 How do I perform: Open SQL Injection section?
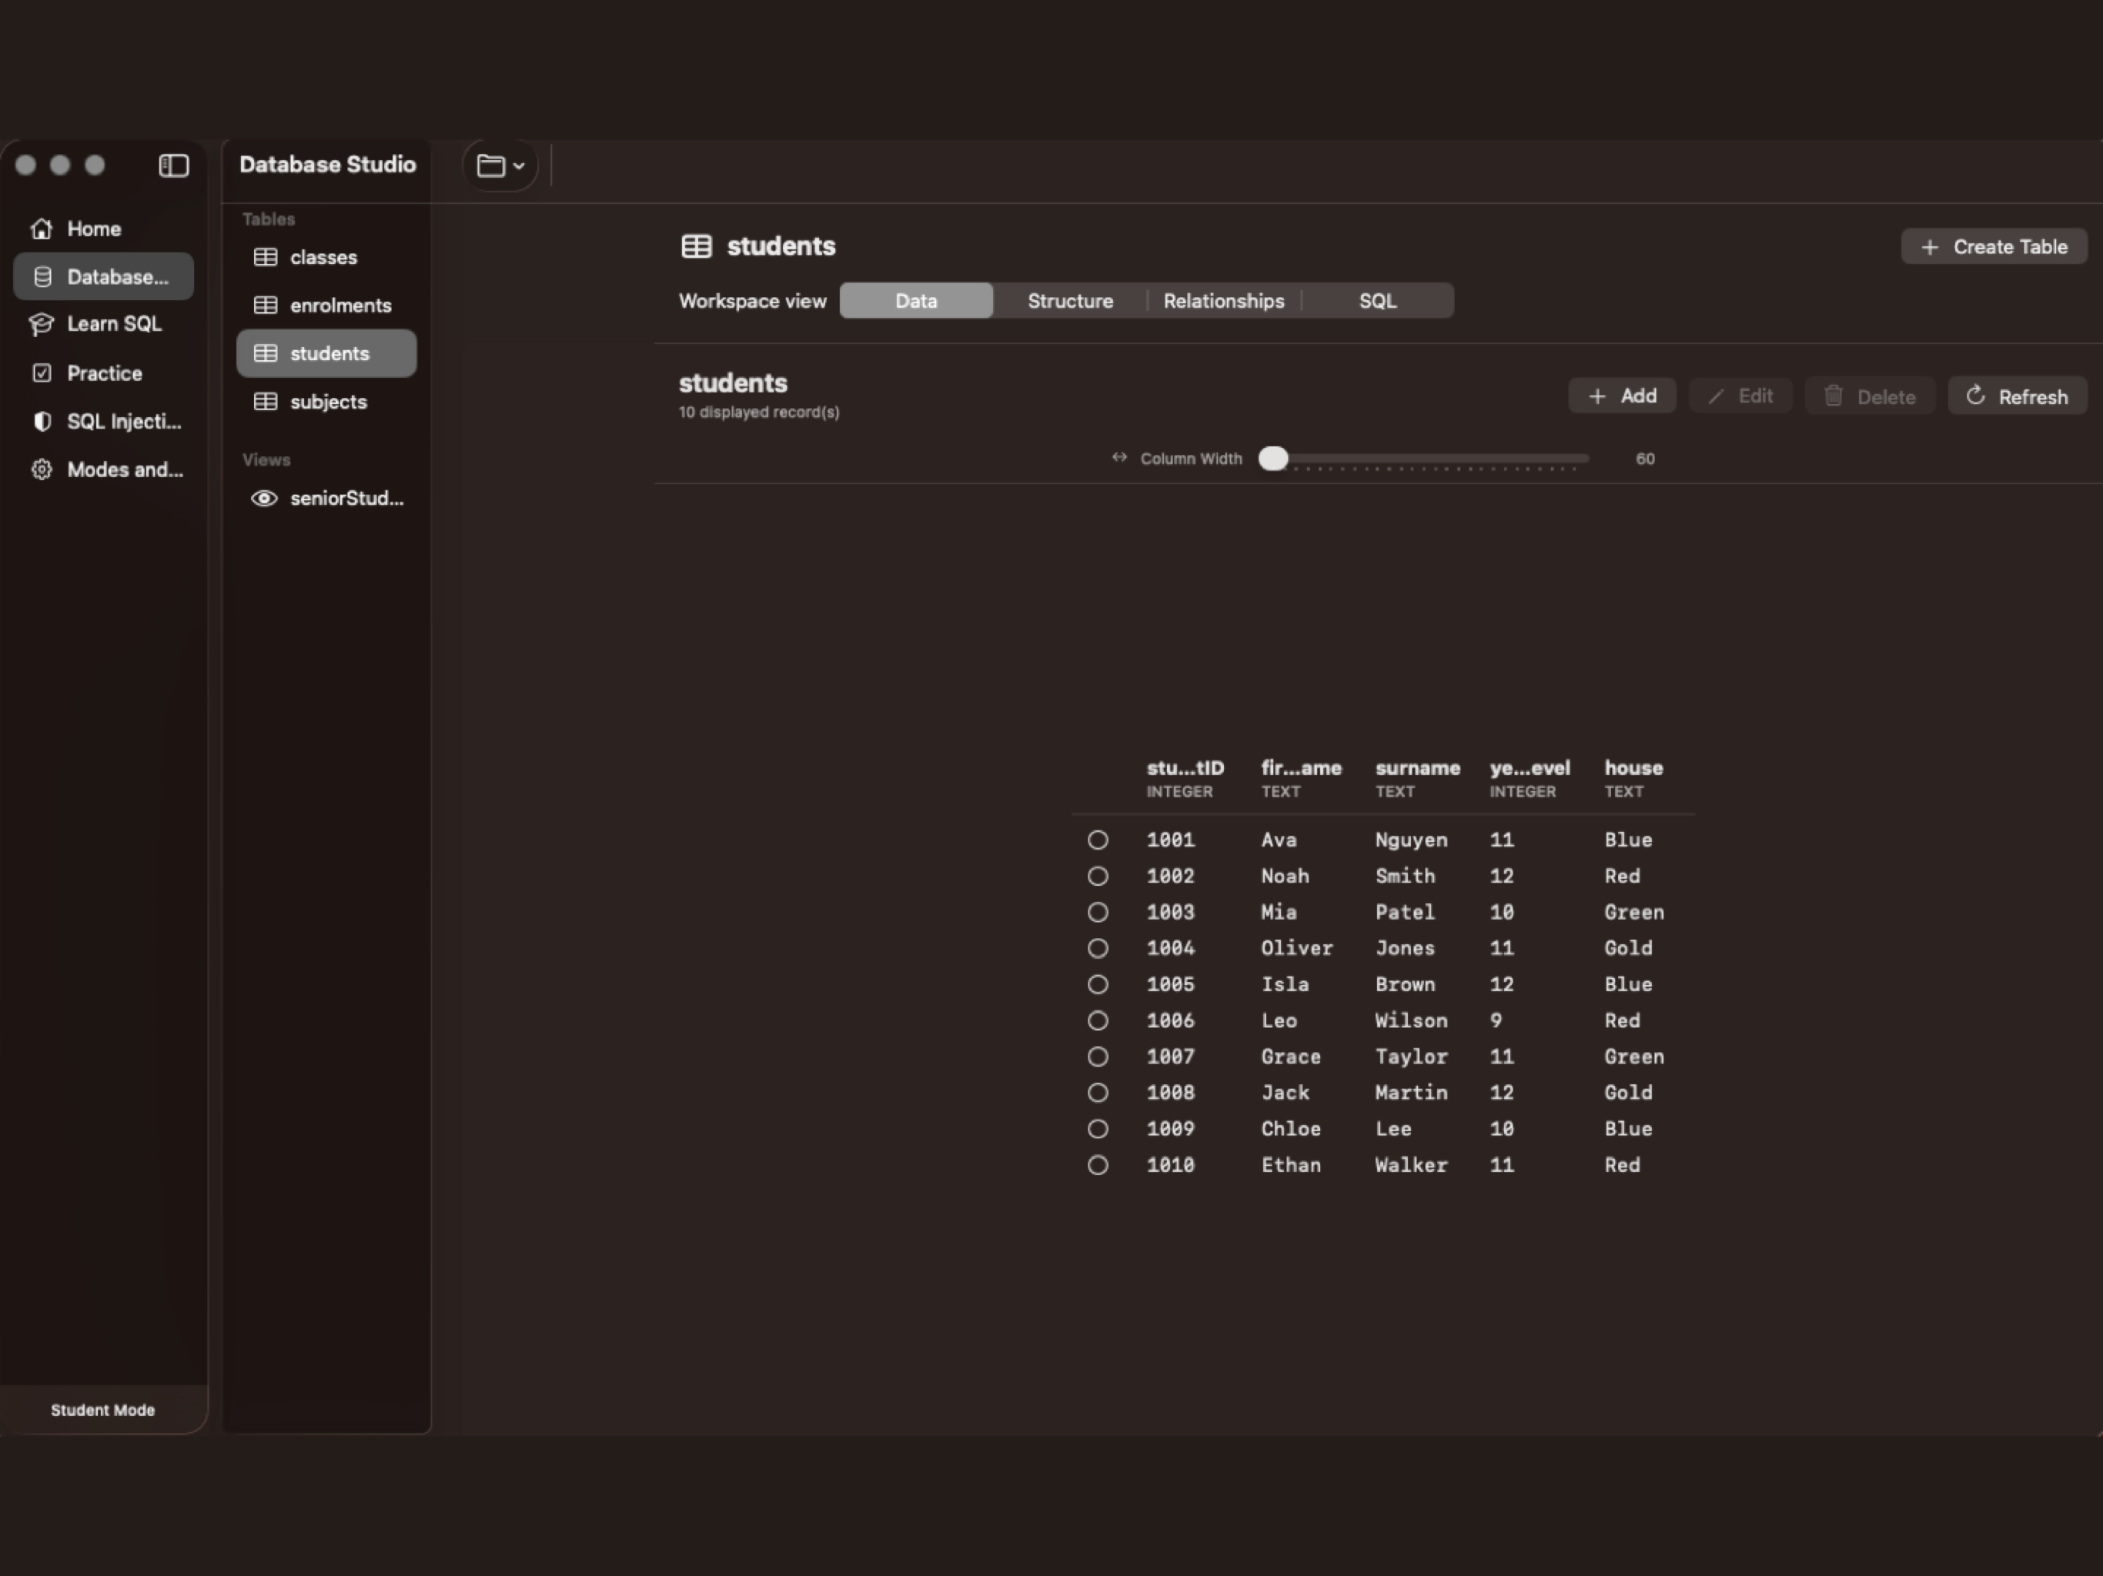click(x=104, y=421)
